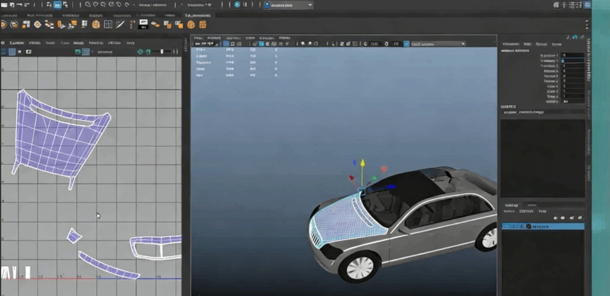
Task: Adjust the slider in the UV editor toolbar
Action: (x=162, y=52)
